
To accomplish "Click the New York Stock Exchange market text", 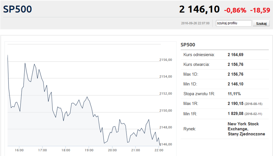I will pos(243,127).
